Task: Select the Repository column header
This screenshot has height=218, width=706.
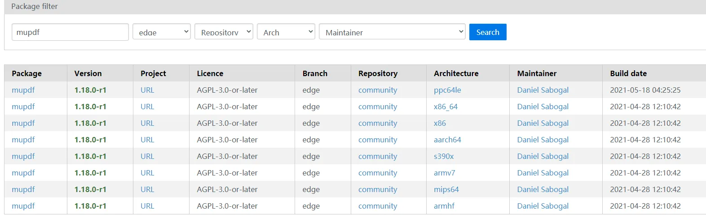Action: pyautogui.click(x=378, y=73)
